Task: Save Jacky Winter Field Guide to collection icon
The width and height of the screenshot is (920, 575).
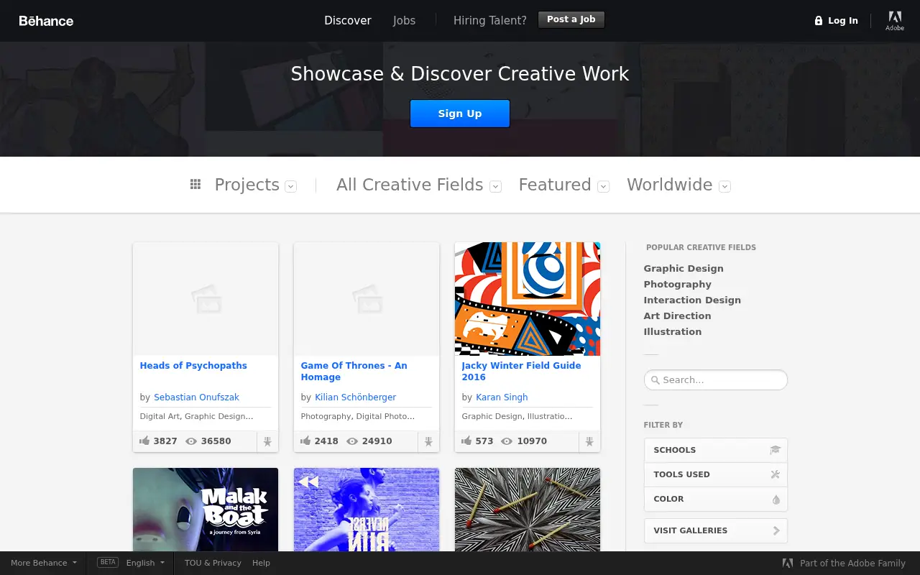Action: point(589,441)
